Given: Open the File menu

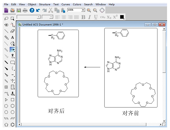Looking at the screenshot, I should coord(6,4).
